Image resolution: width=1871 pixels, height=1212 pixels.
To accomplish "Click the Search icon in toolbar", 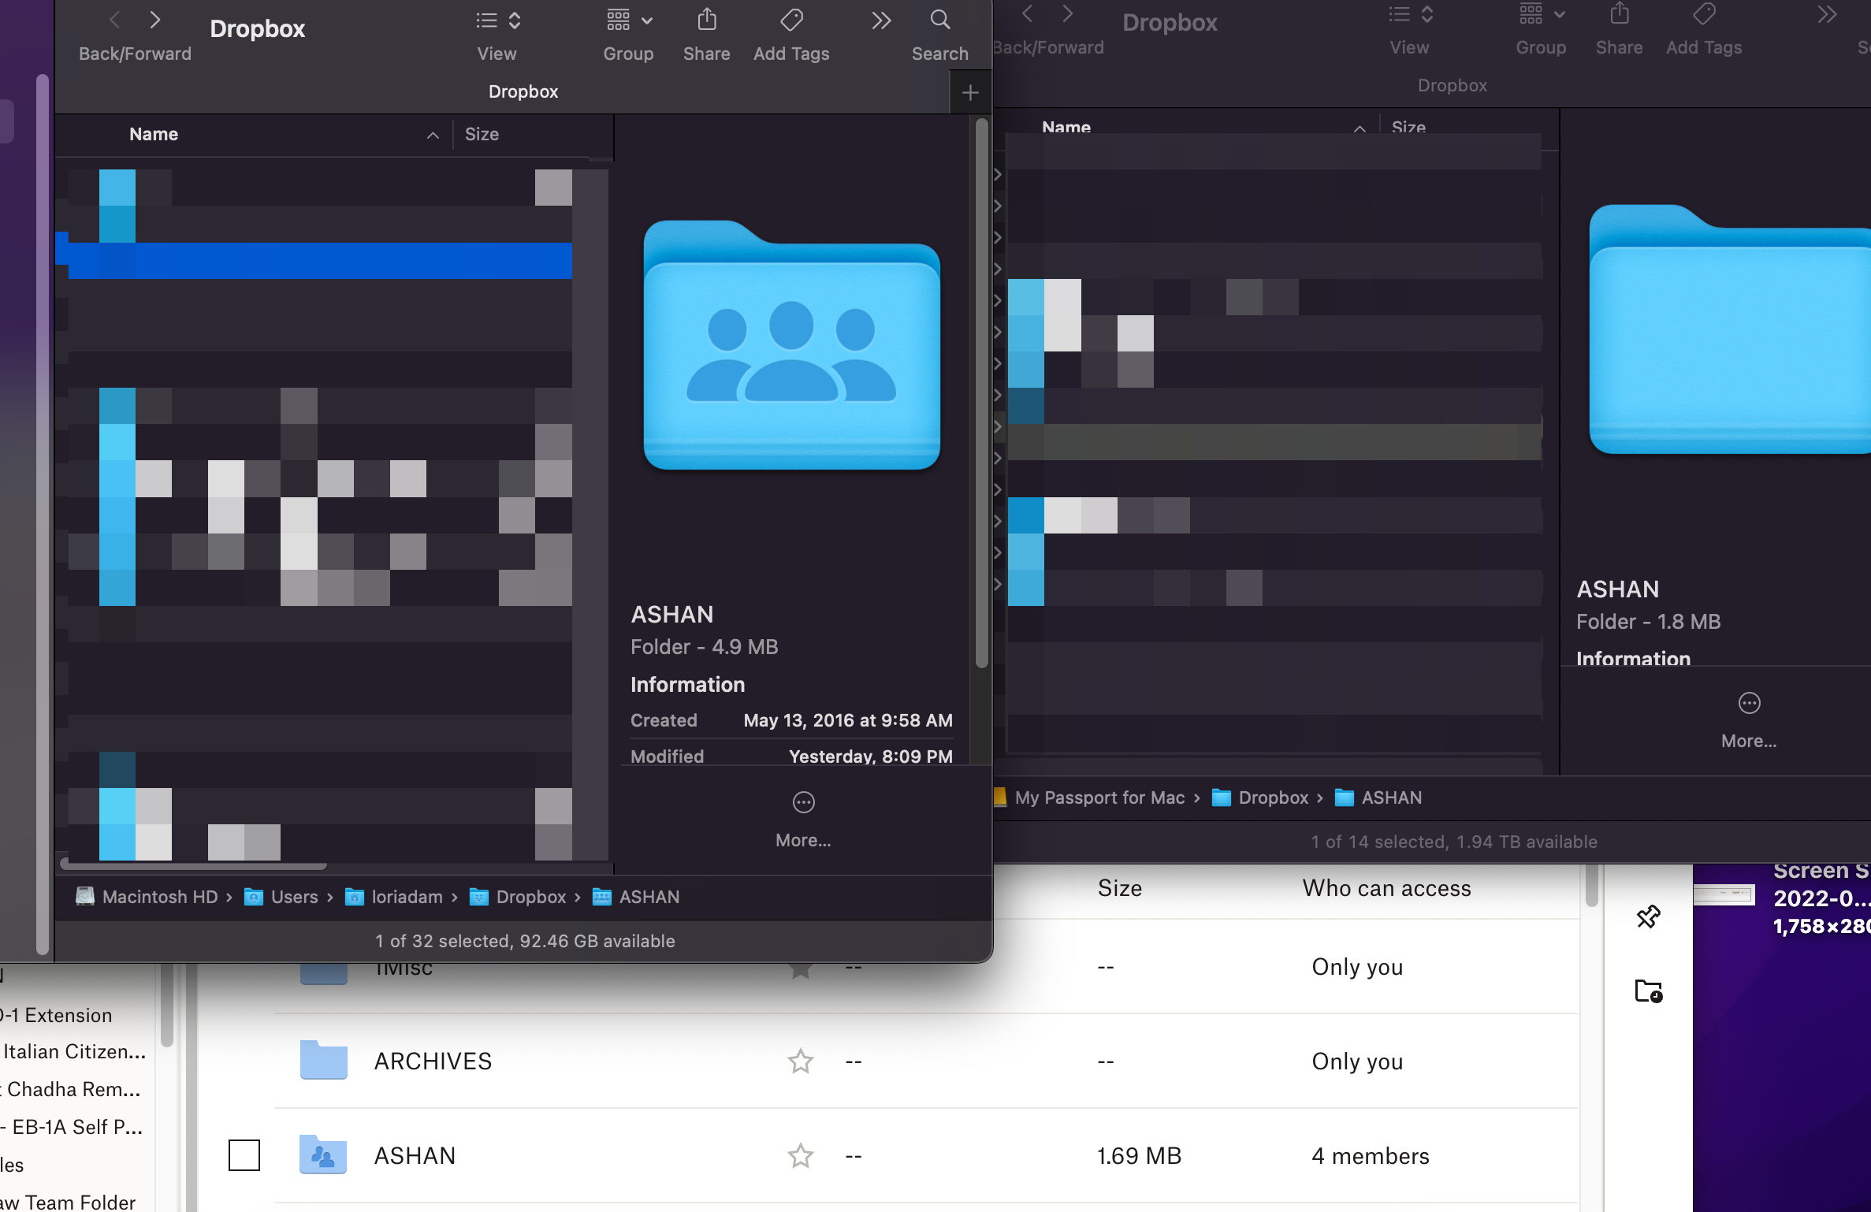I will [941, 26].
